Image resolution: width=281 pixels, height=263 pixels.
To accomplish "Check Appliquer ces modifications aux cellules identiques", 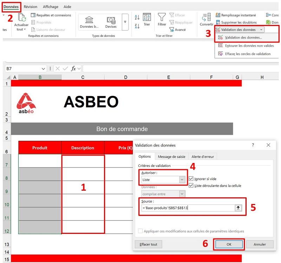I will coord(140,231).
